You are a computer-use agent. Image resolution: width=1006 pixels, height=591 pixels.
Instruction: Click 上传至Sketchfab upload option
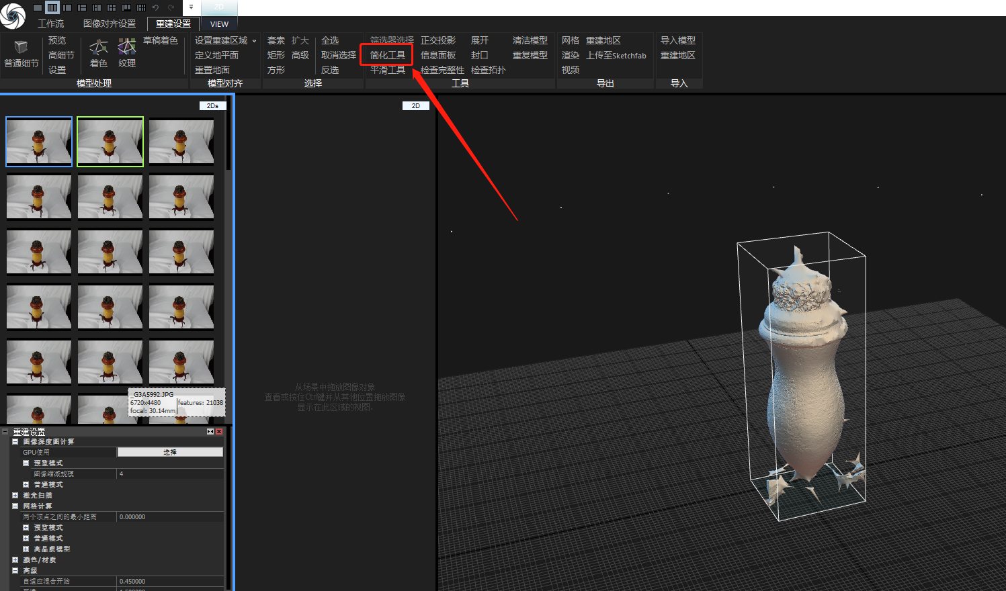(616, 55)
